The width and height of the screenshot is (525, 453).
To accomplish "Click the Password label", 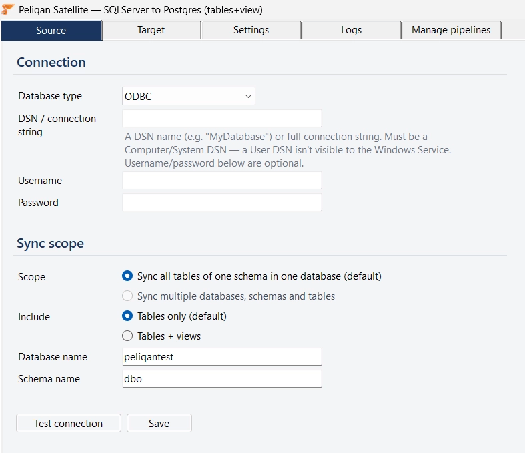I will (38, 203).
